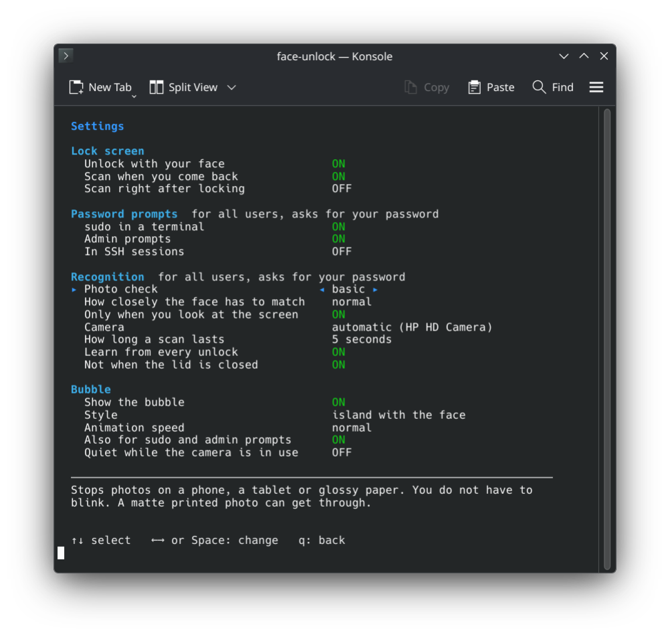Click the Recognition section heading
The width and height of the screenshot is (670, 637).
click(x=108, y=276)
